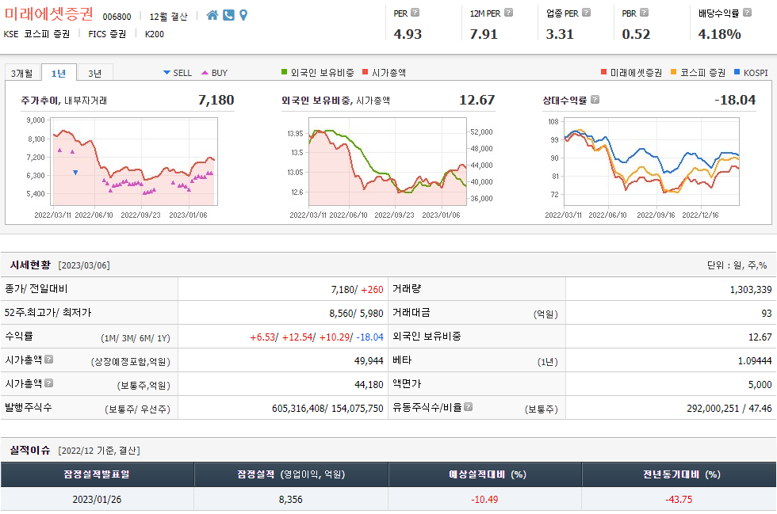Image resolution: width=777 pixels, height=514 pixels.
Task: Click the blue KOSPI legend swatch
Action: [737, 72]
